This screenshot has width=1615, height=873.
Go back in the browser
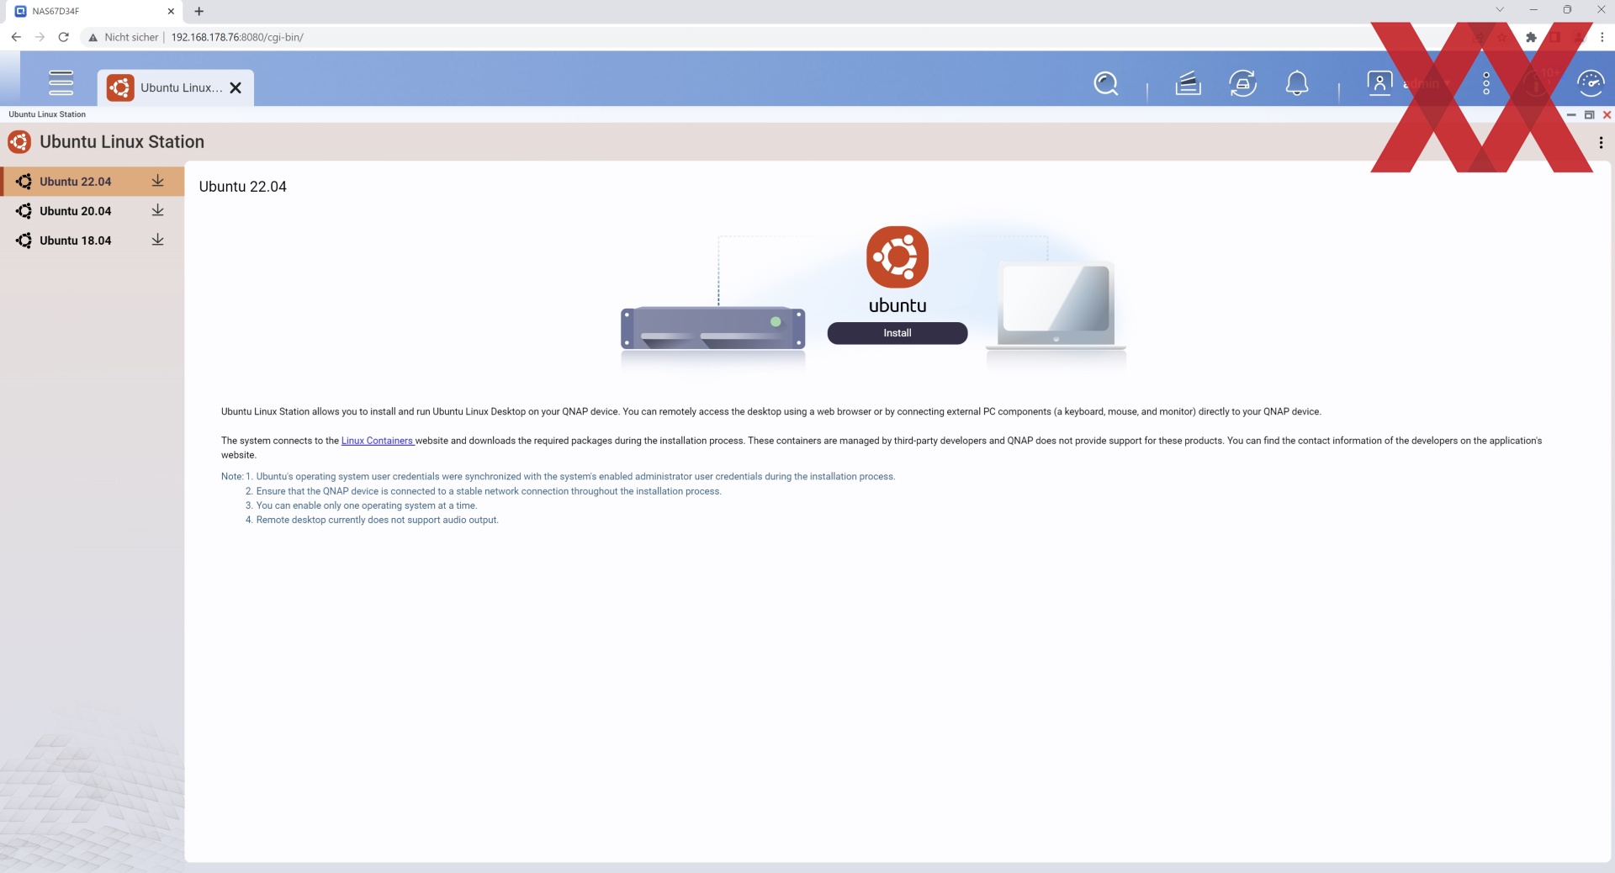16,37
